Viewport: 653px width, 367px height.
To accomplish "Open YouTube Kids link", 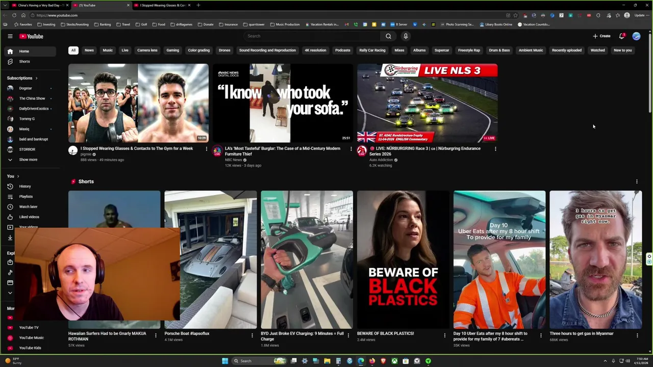I will pos(31,348).
